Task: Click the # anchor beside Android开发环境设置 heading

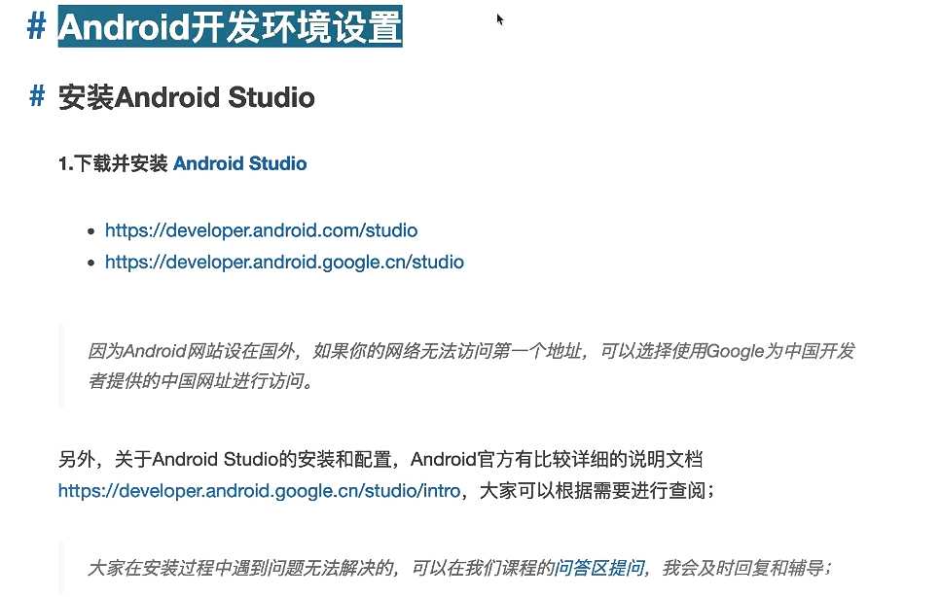Action: coord(37,27)
